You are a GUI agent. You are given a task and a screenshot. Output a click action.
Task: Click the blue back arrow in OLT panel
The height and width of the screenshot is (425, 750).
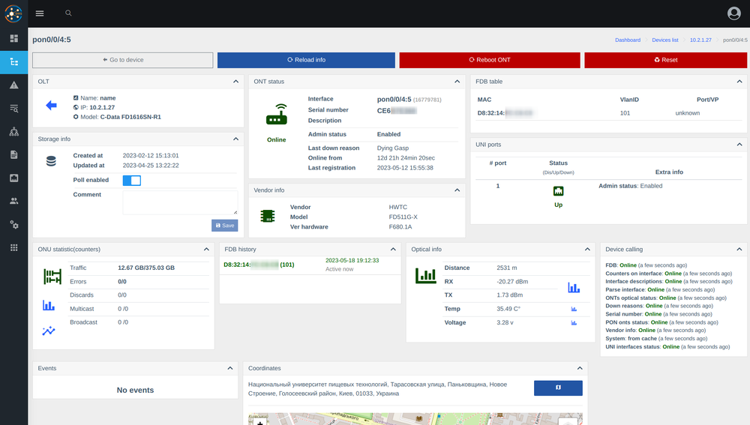tap(51, 106)
